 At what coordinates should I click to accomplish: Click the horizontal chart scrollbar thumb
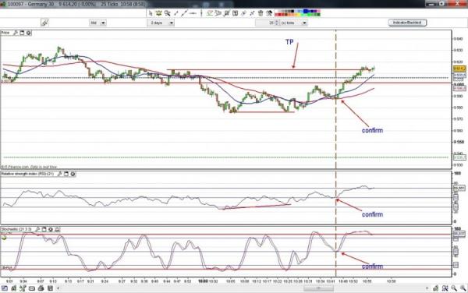pyautogui.click(x=318, y=288)
